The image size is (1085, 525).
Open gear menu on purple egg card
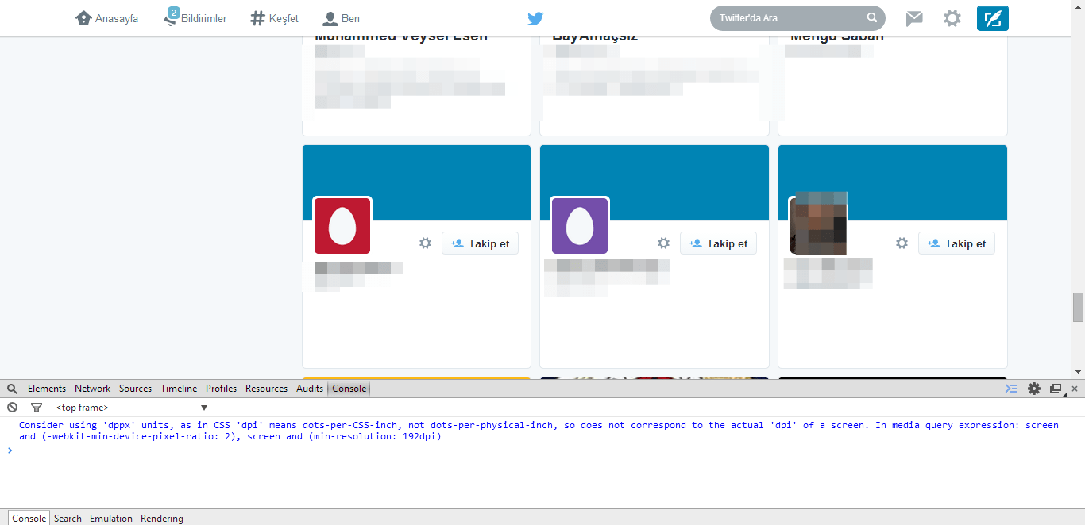pos(663,243)
